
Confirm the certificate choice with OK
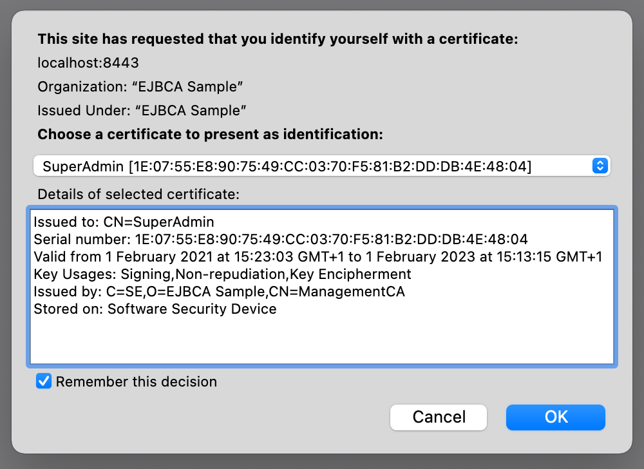pyautogui.click(x=555, y=417)
